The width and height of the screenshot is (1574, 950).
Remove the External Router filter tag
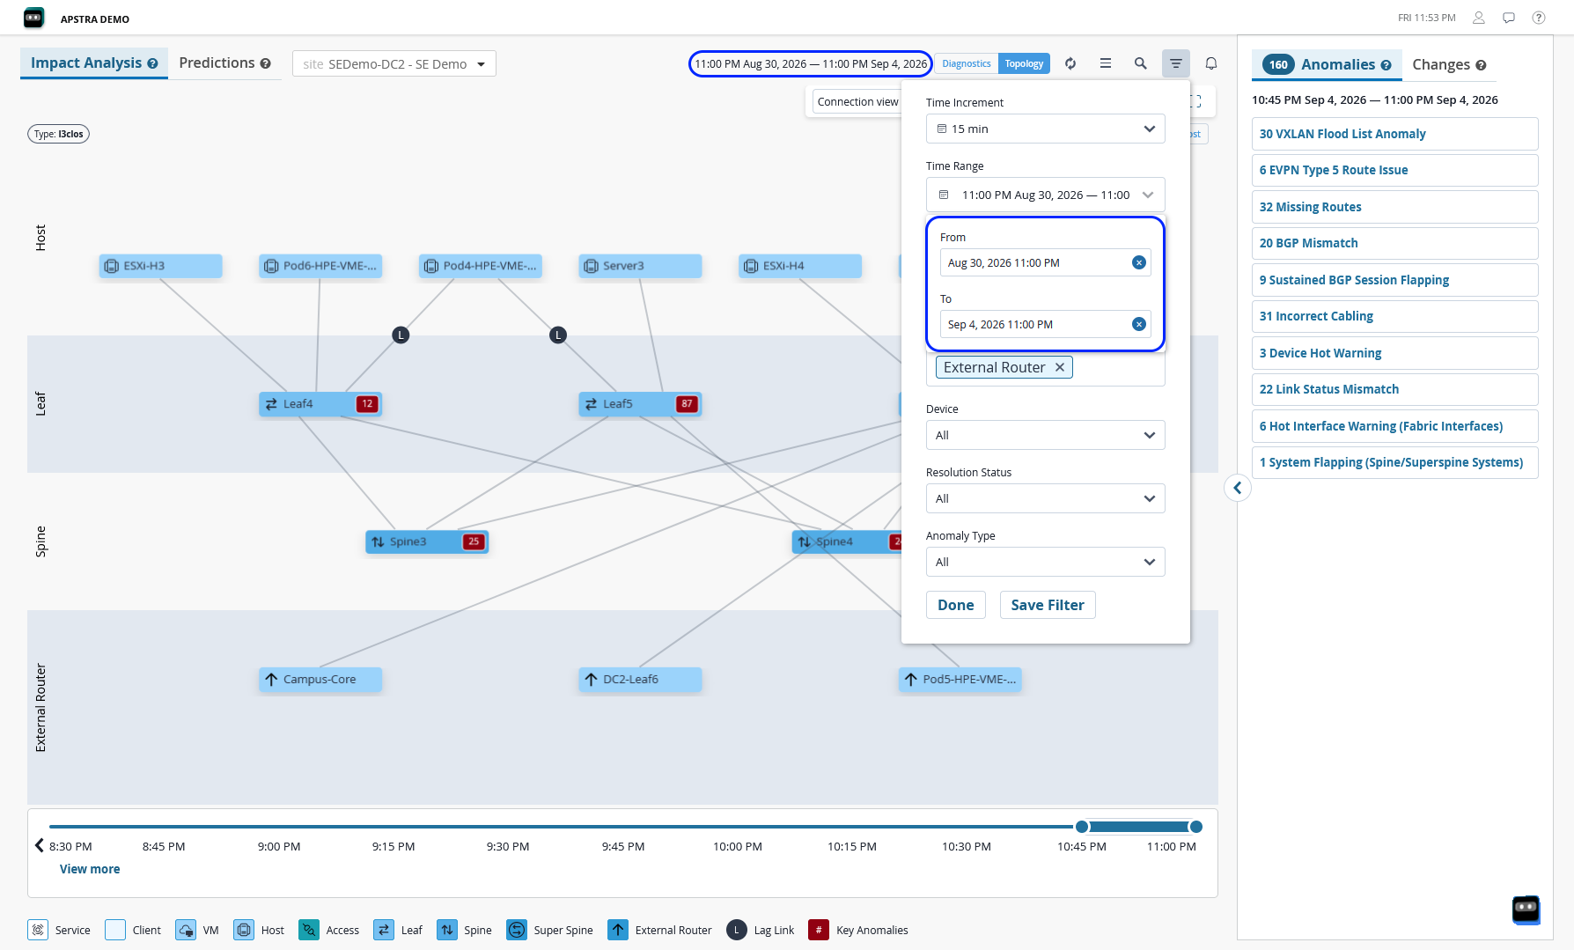[x=1060, y=367]
